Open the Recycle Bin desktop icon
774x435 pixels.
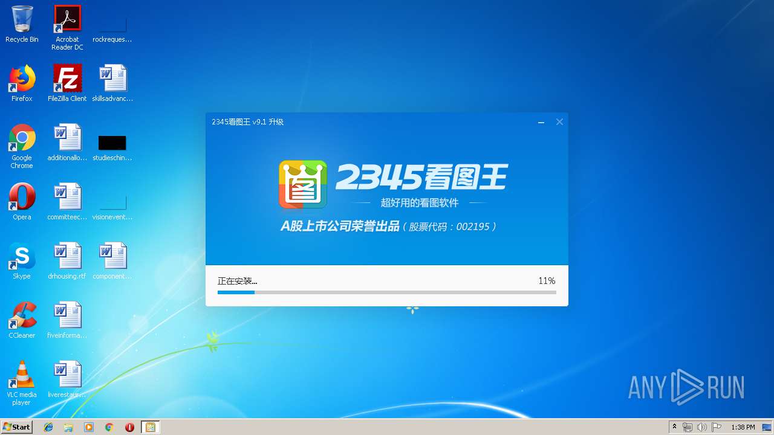[22, 24]
